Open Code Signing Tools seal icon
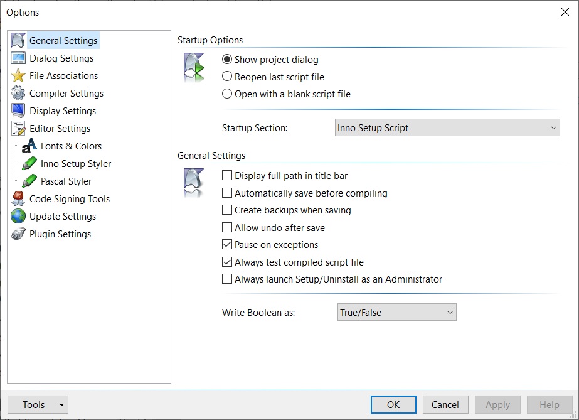The height and width of the screenshot is (420, 579). click(18, 199)
